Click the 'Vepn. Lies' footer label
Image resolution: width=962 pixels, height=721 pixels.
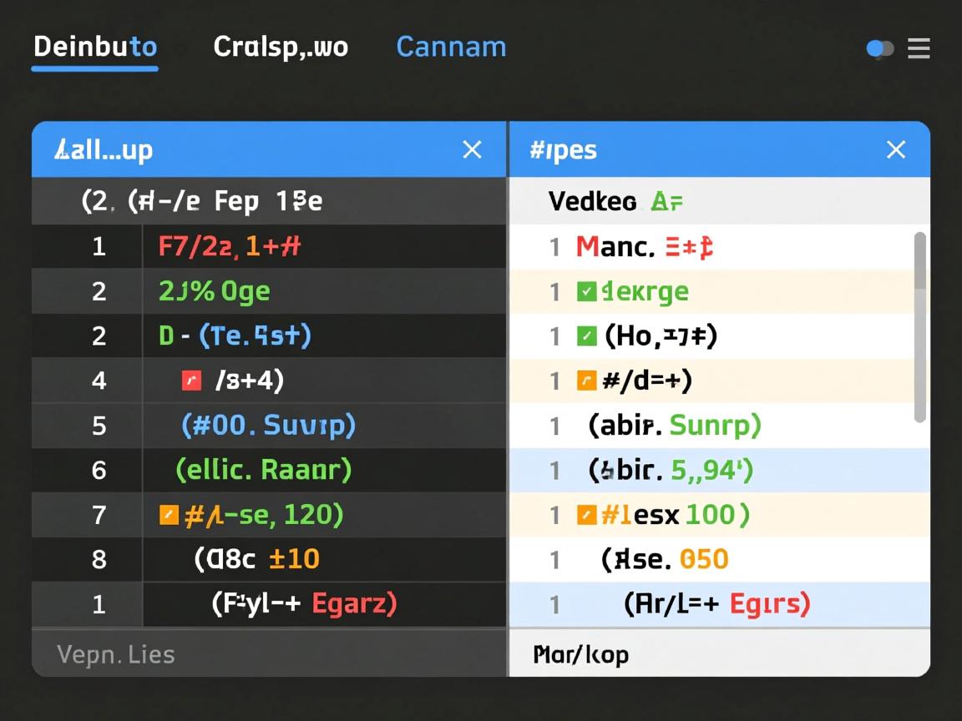[116, 654]
